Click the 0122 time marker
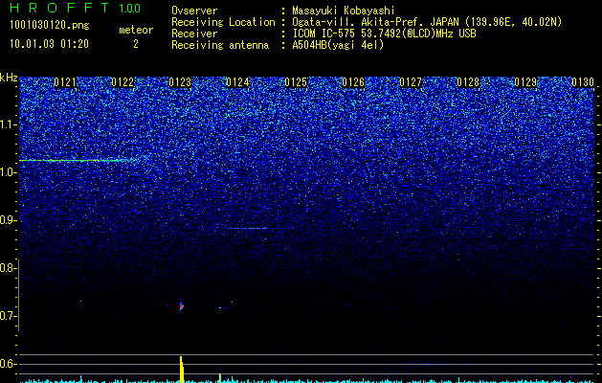This screenshot has height=383, width=602. 123,82
